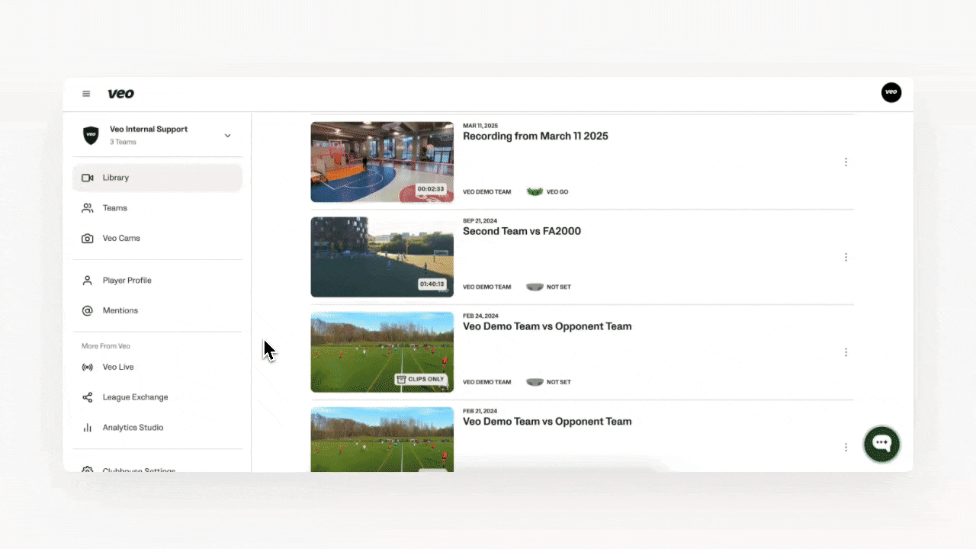This screenshot has height=549, width=976.
Task: Click the Analytics Studio bar chart icon
Action: pos(88,428)
